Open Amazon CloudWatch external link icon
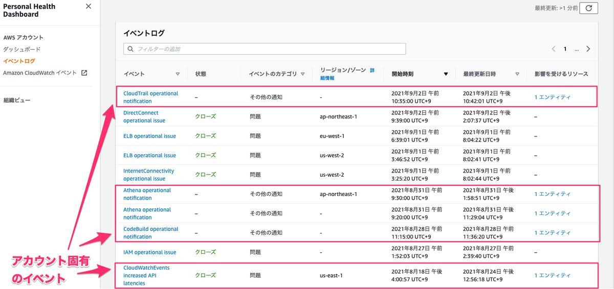Screen dimensions: 614x289 84,73
